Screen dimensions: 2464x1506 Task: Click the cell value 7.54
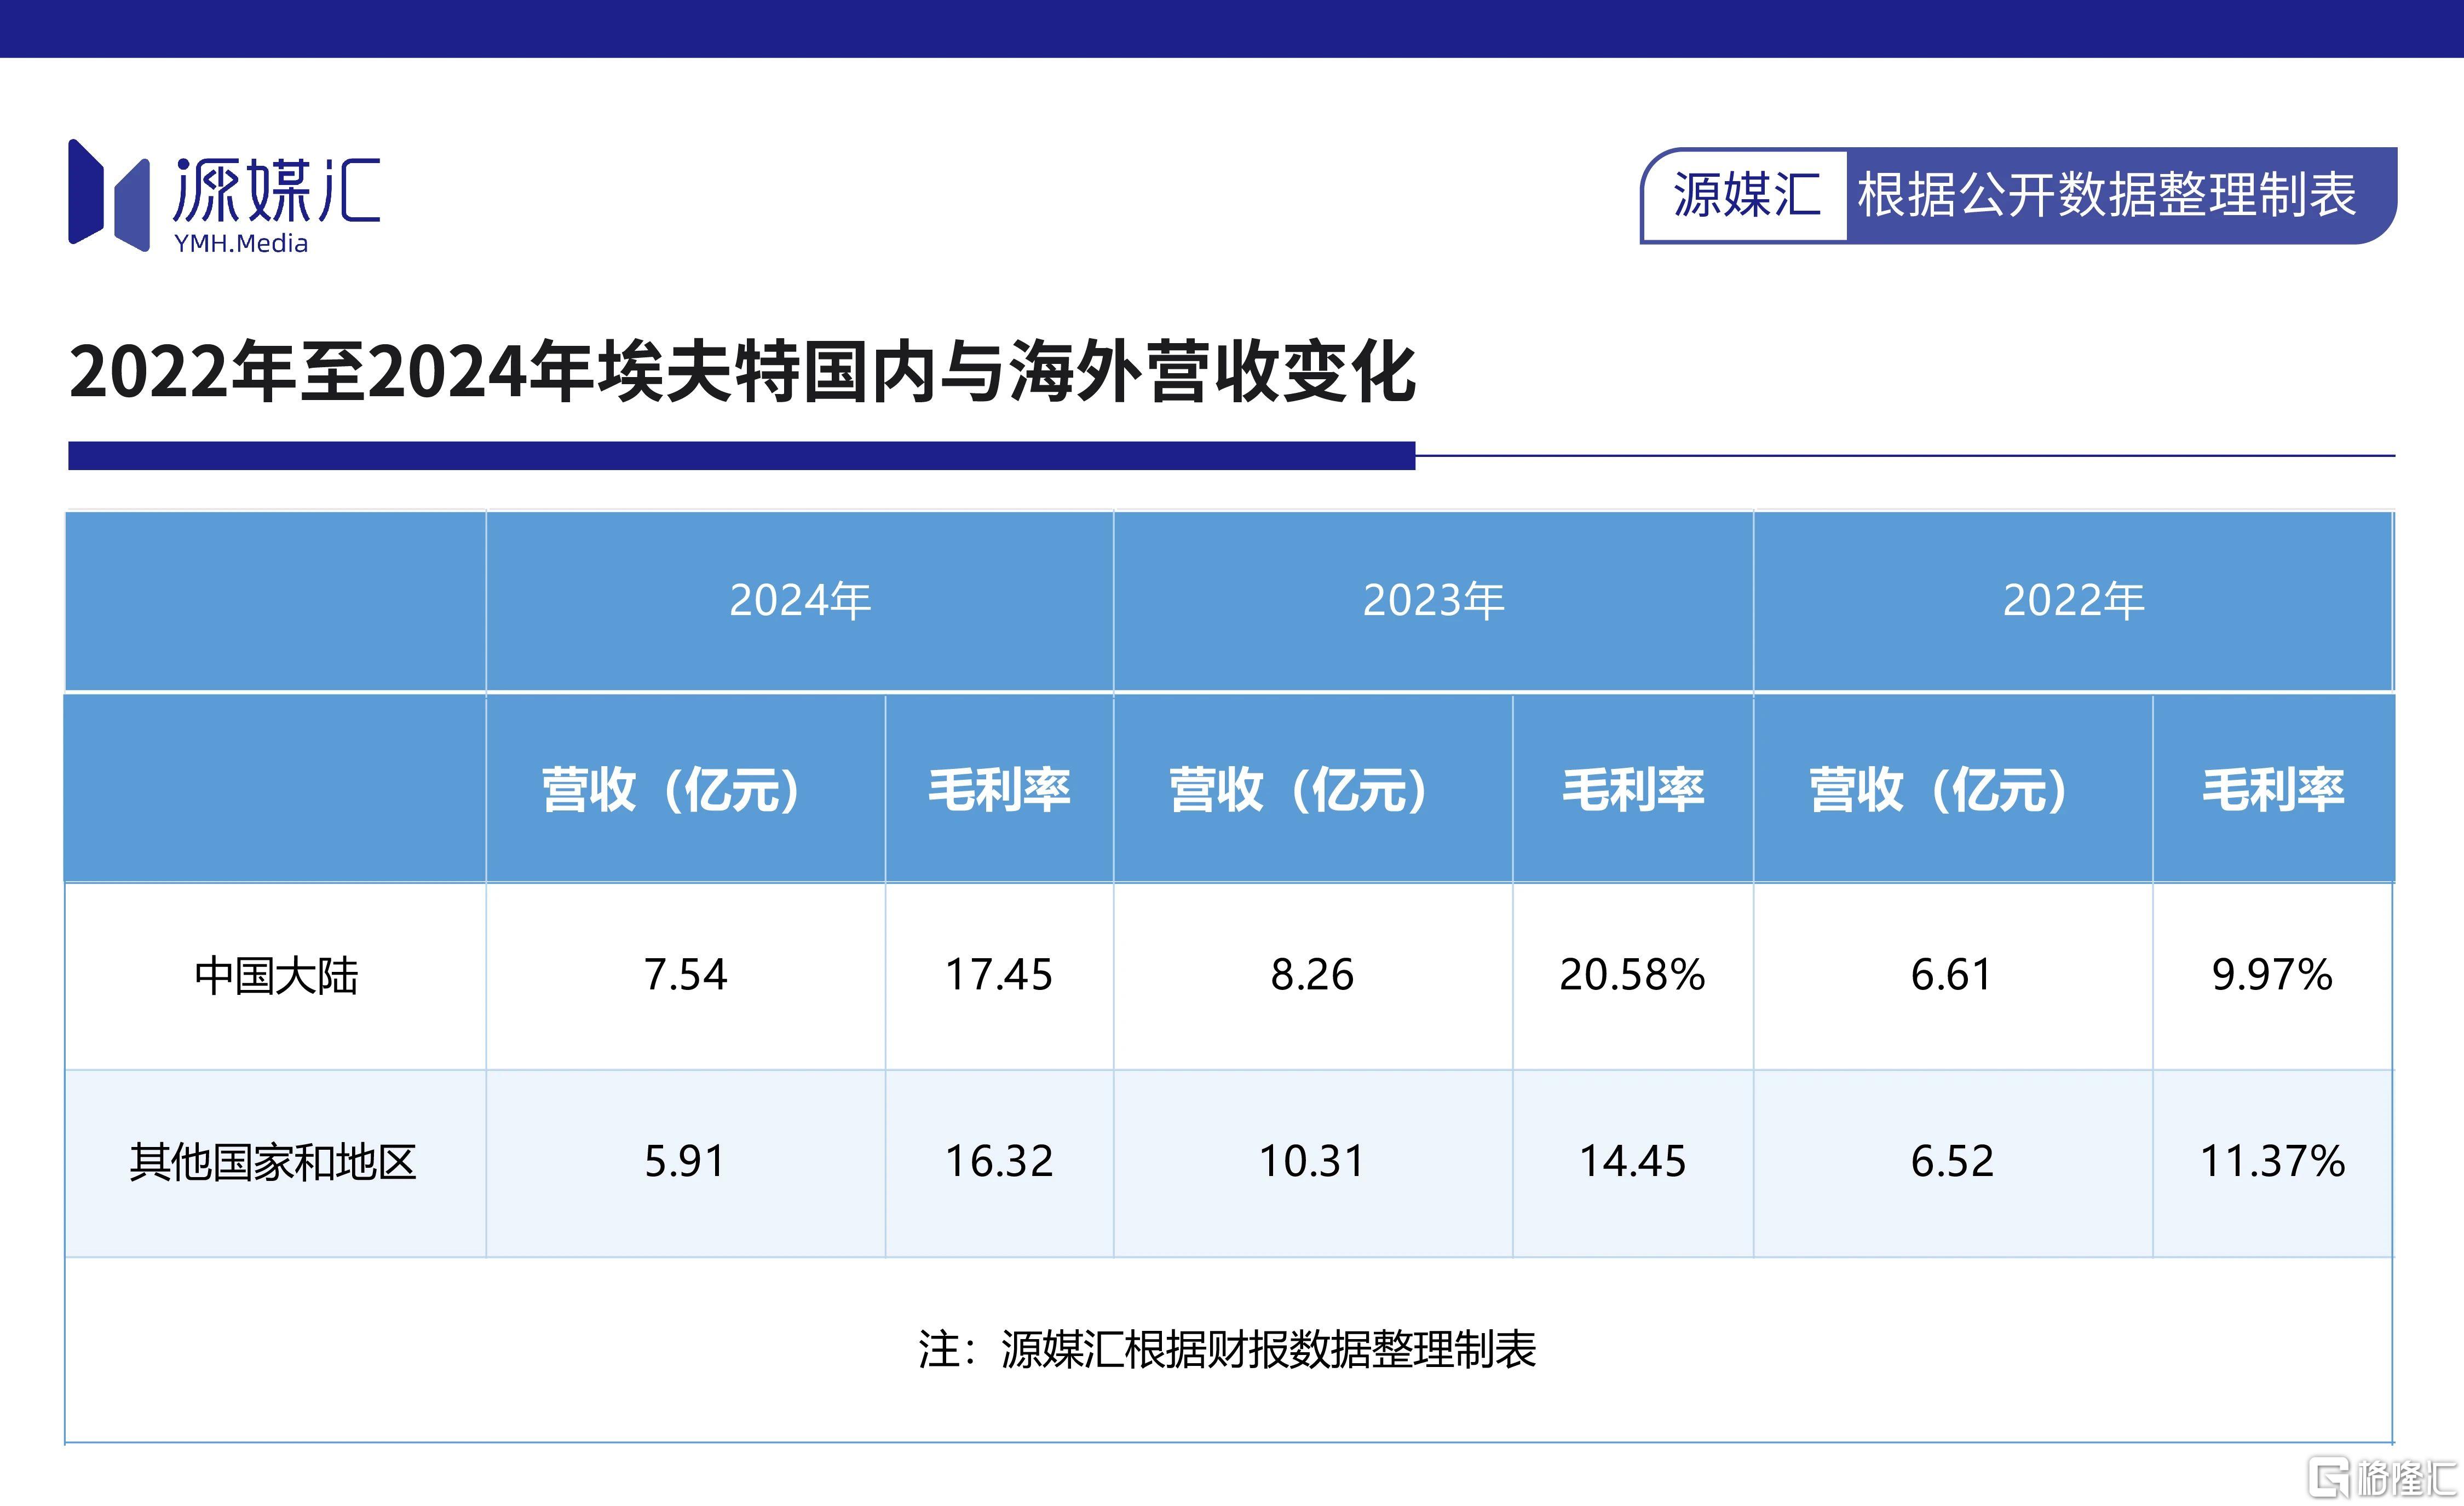click(x=685, y=974)
